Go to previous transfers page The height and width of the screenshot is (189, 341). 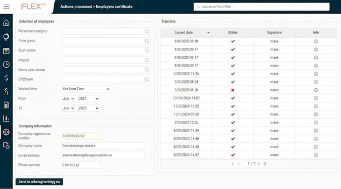[x=239, y=164]
